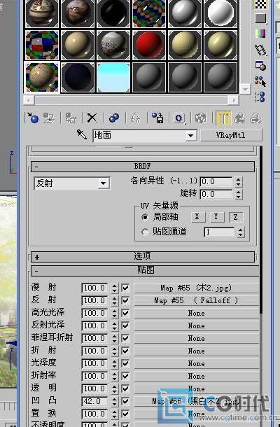Toggle checker Background icon in side toolbar

(x=260, y=5)
